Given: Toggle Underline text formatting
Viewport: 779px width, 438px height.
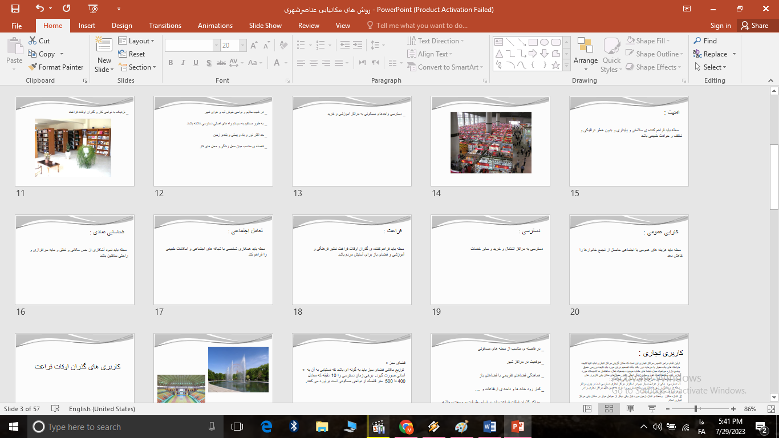Looking at the screenshot, I should [x=197, y=63].
